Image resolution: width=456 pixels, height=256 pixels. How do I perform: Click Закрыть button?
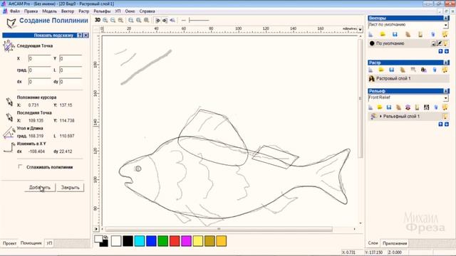[70, 188]
